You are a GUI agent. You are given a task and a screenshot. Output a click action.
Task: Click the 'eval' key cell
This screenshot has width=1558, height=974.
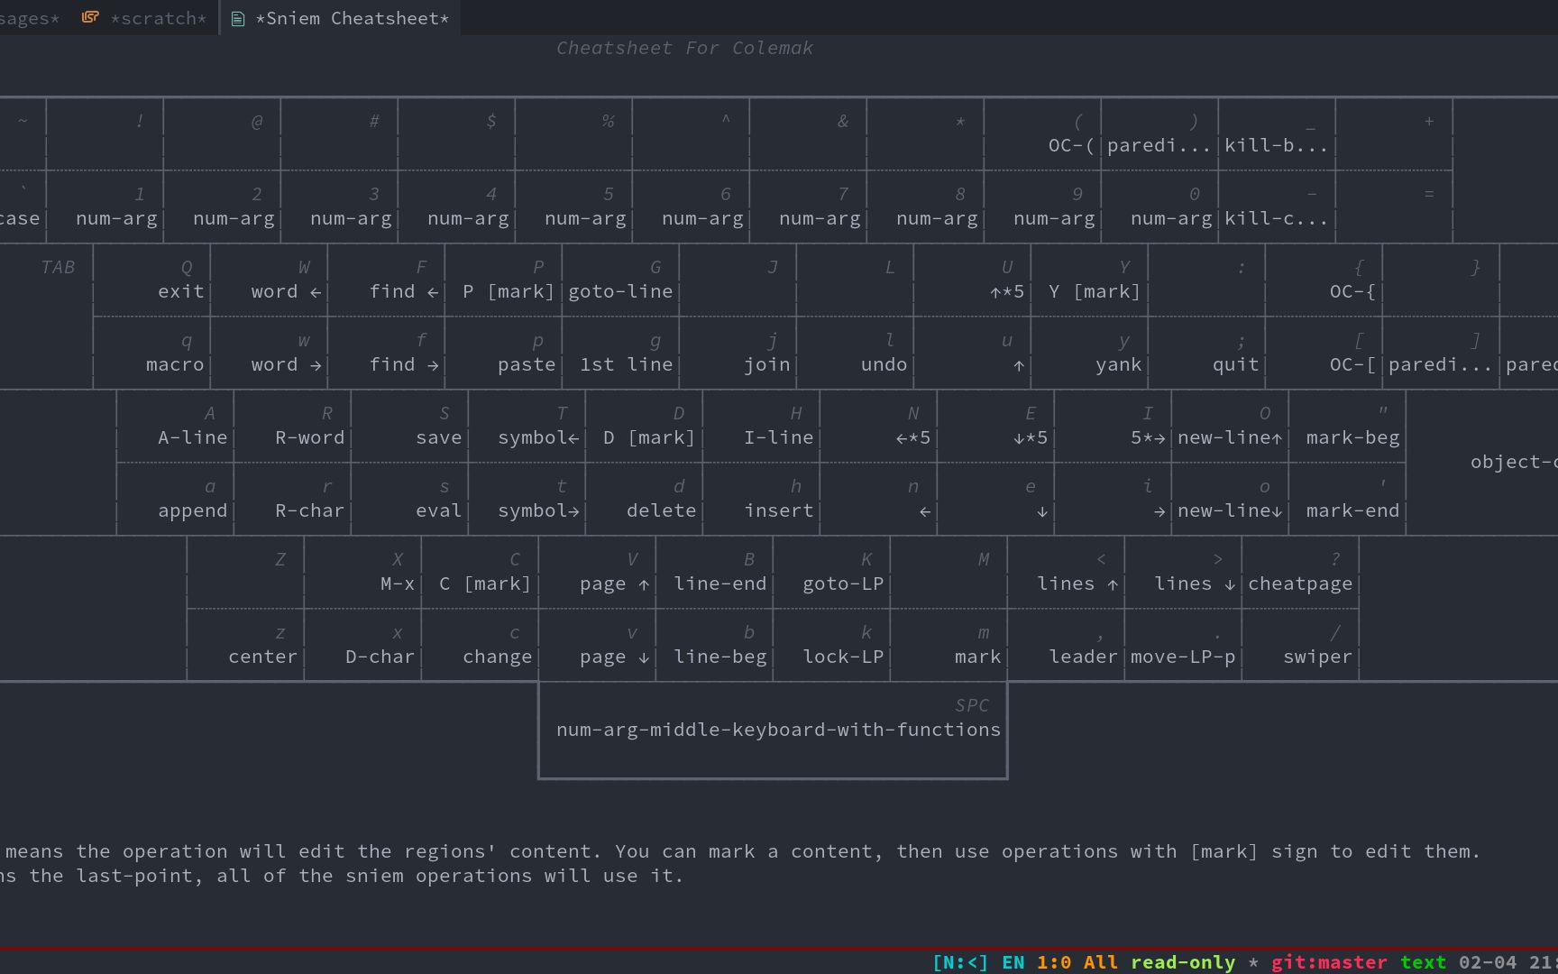[x=410, y=499]
